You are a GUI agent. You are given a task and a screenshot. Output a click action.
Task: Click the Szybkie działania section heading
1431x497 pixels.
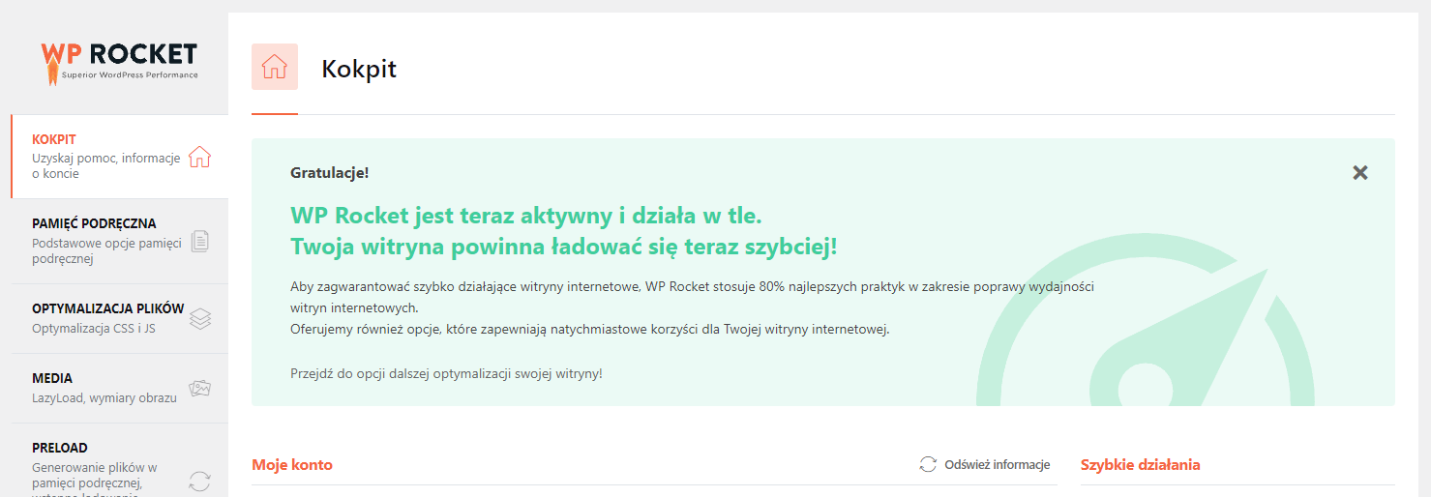[x=1140, y=465]
